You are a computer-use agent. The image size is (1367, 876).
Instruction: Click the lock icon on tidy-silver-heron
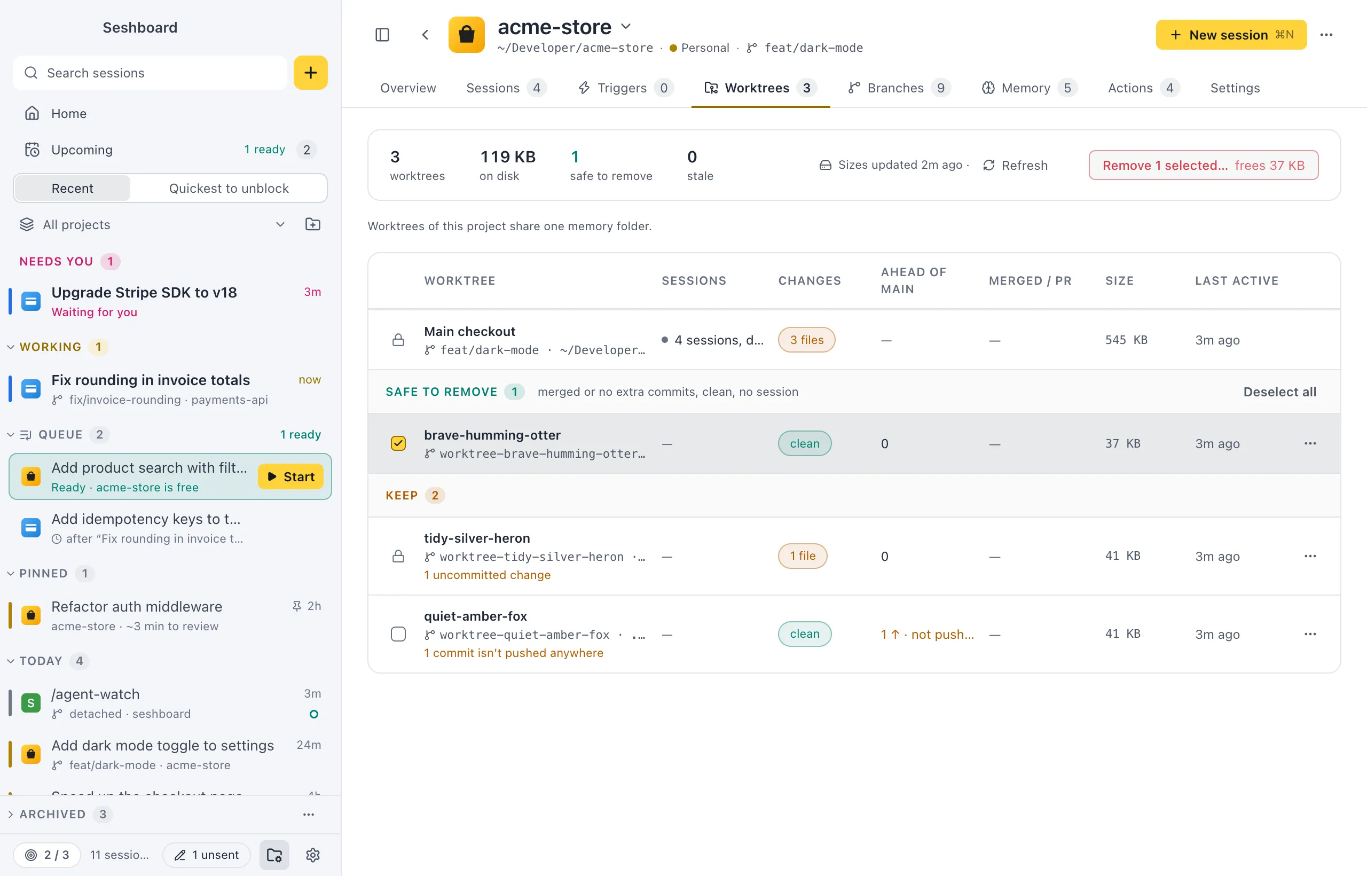398,556
